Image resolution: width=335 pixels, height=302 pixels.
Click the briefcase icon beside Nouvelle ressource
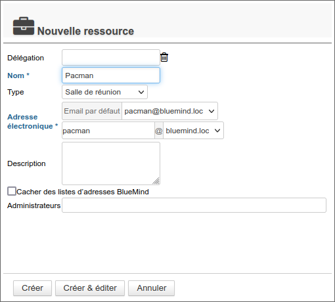[24, 26]
